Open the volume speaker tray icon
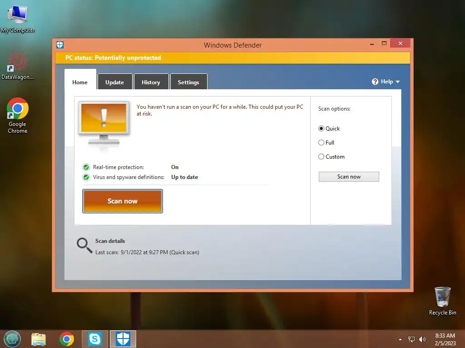 coord(422,339)
